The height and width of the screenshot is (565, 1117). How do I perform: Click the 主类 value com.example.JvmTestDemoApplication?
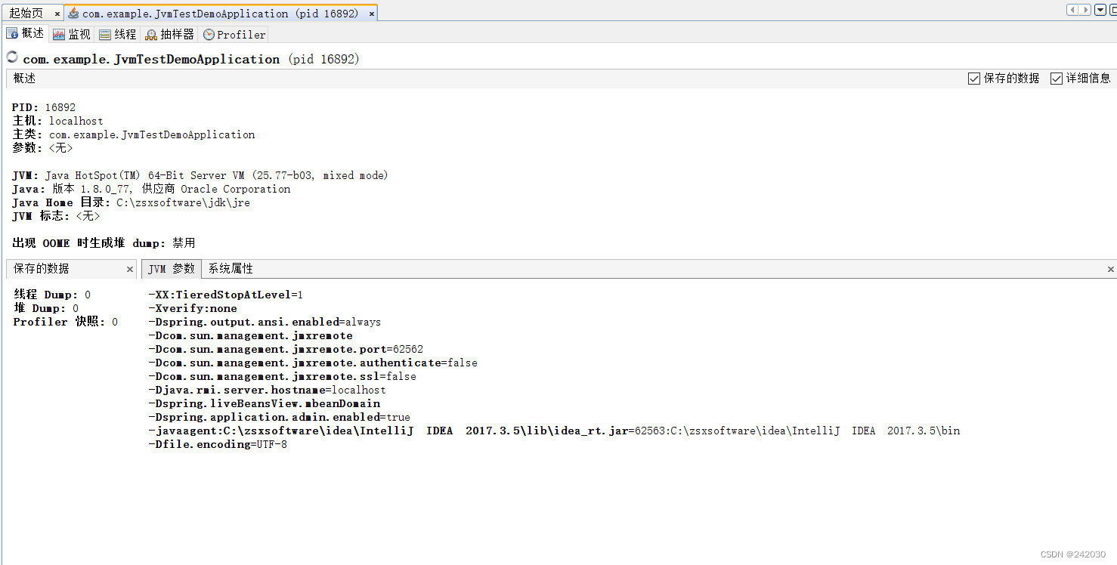point(152,134)
